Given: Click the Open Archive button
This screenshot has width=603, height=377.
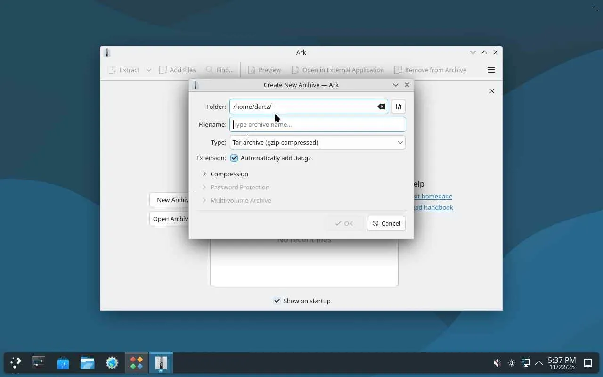Looking at the screenshot, I should tap(169, 219).
